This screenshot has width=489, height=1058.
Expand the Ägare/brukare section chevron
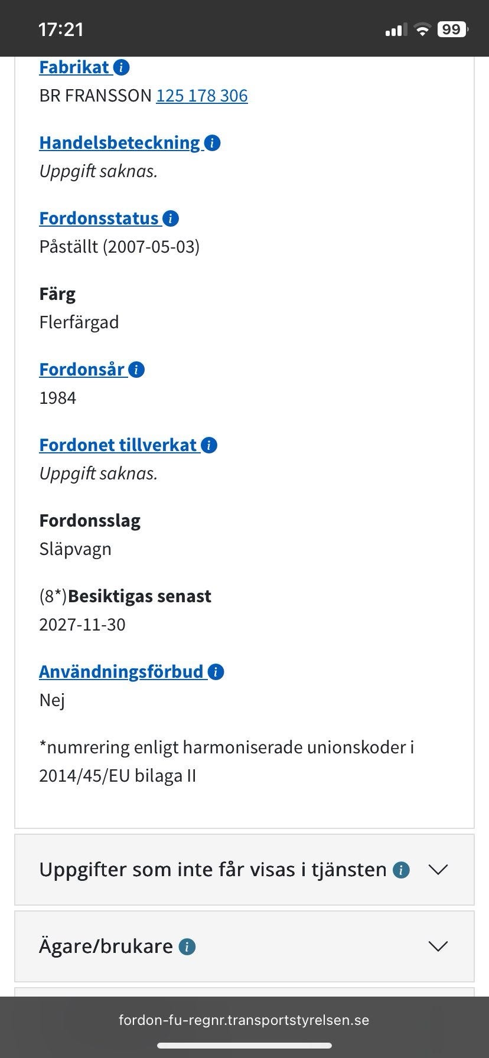[x=438, y=946]
